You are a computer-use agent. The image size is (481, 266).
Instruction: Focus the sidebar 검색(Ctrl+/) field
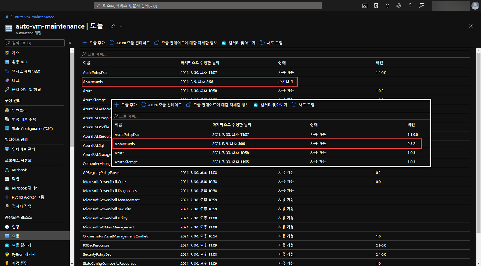35,43
